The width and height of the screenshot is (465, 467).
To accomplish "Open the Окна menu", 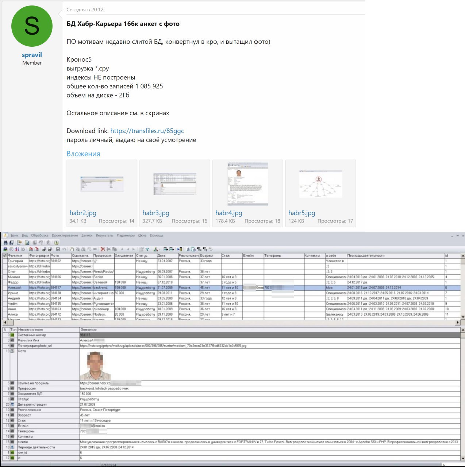I will [142, 235].
